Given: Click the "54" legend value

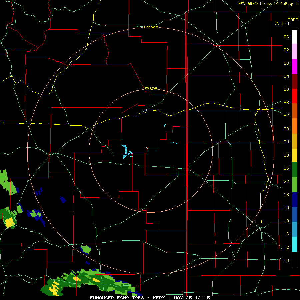Looking at the screenshot, I should click(286, 76).
